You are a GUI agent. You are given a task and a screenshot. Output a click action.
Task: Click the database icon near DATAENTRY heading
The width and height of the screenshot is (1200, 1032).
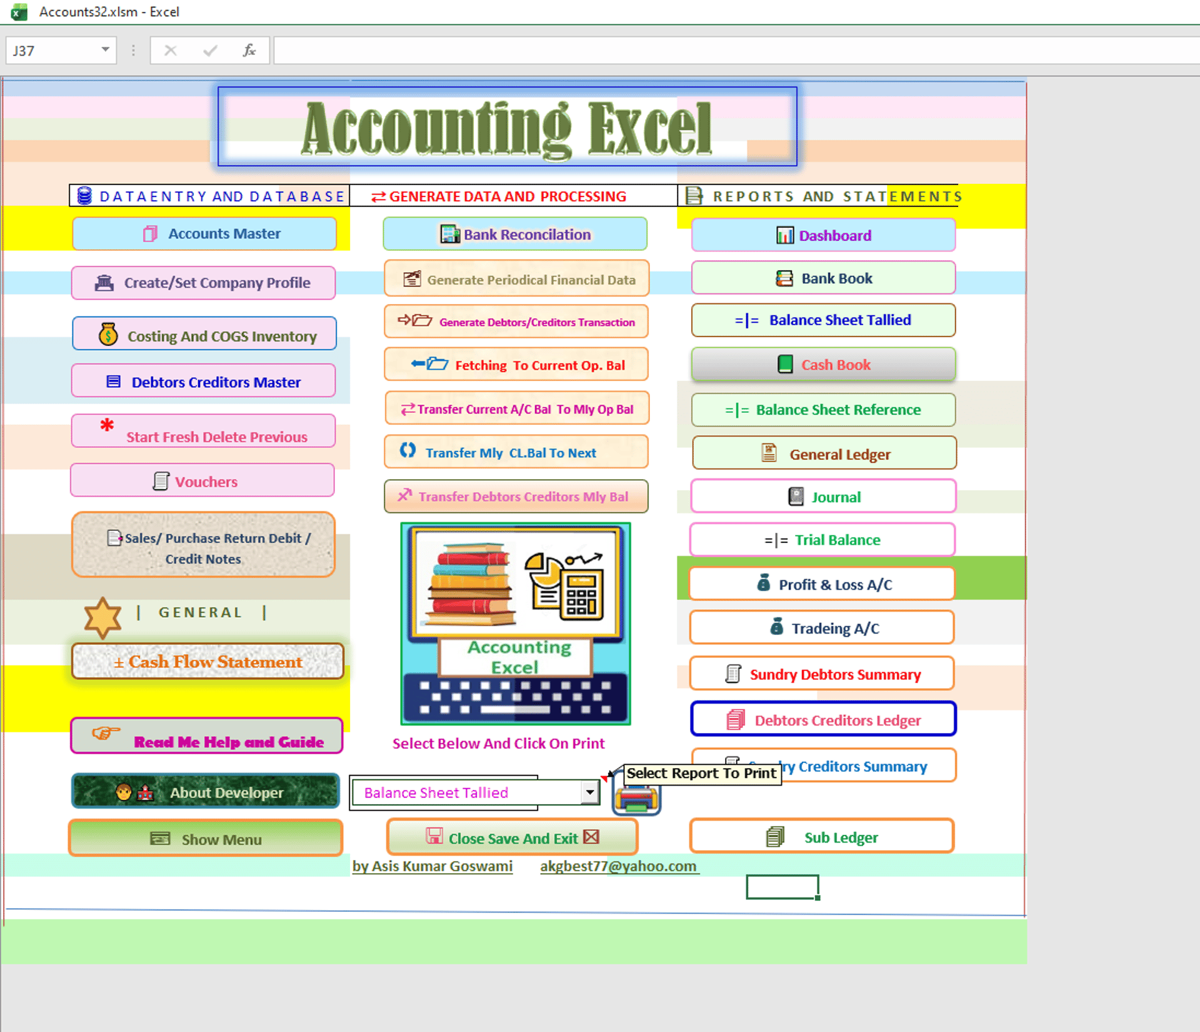tap(84, 196)
